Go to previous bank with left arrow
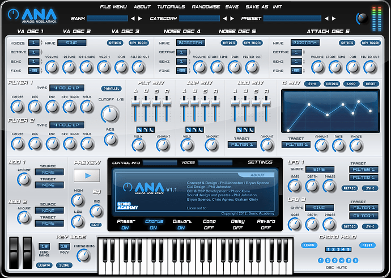This screenshot has height=278, width=391. click(133, 19)
